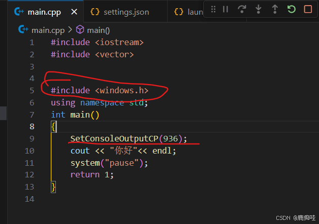319x224 pixels.
Task: Click on #include <windows.h> line
Action: tap(100, 91)
